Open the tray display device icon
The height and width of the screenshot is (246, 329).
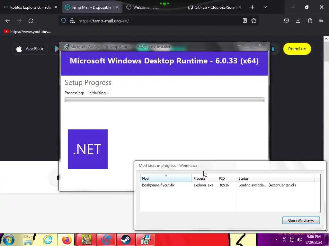pos(284,240)
